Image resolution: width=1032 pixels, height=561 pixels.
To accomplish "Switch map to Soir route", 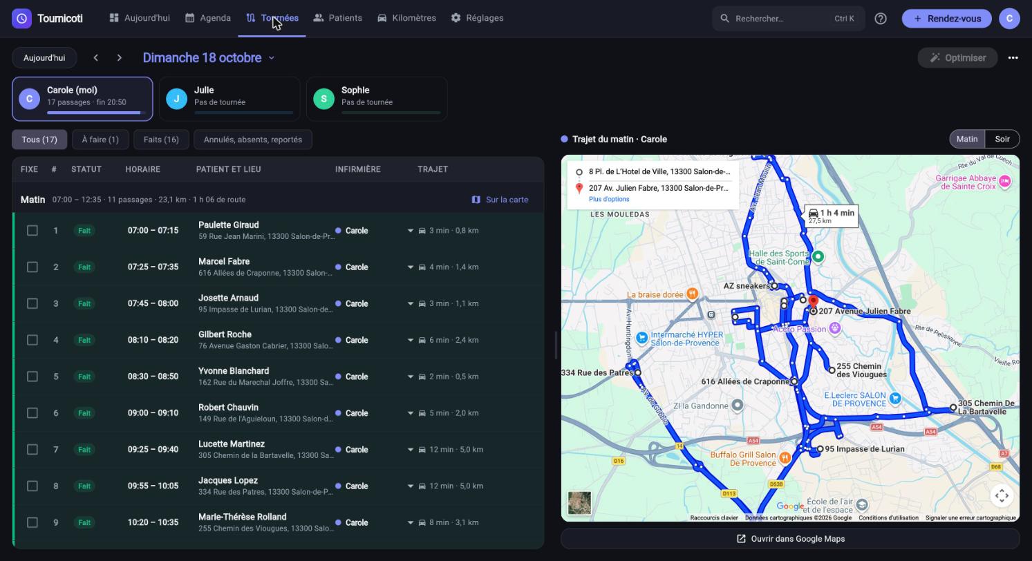I will click(x=1002, y=139).
